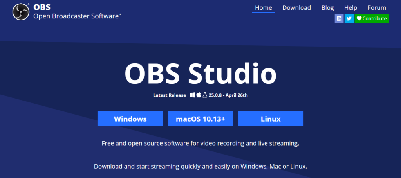401x178 pixels.
Task: Open the Discord icon button
Action: pyautogui.click(x=339, y=19)
